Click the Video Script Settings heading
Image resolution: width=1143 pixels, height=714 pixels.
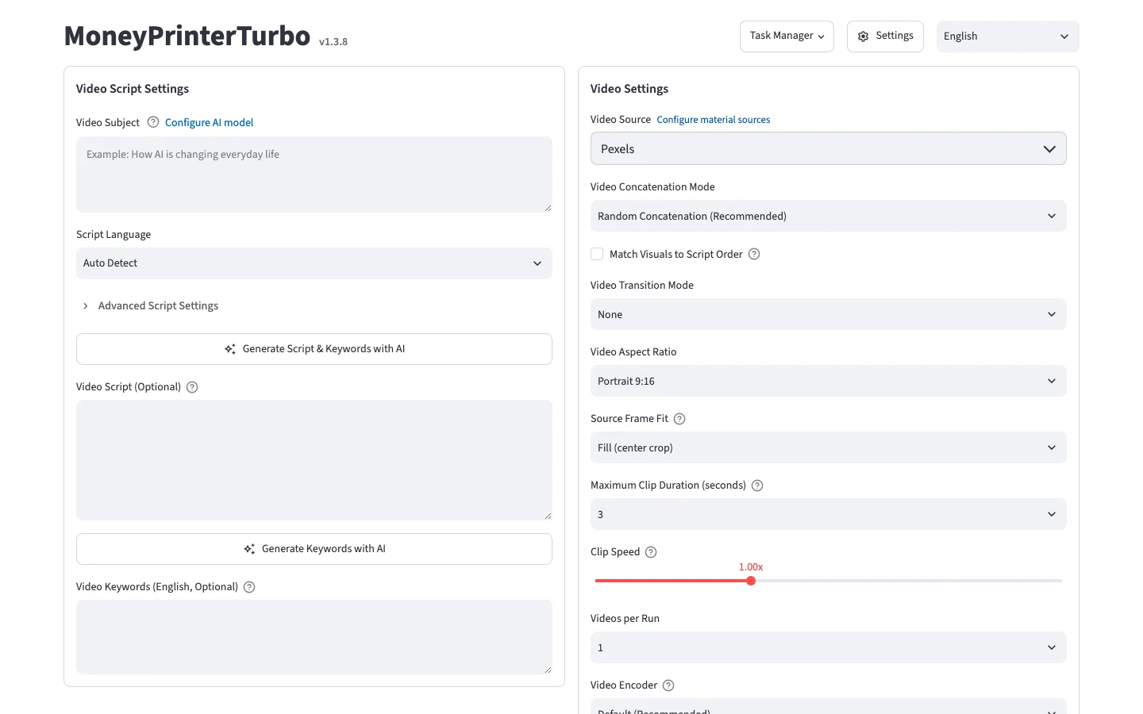tap(133, 89)
